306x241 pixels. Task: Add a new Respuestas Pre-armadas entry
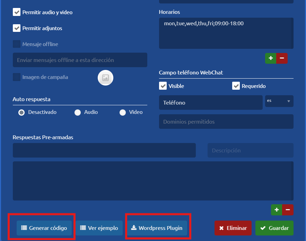(277, 210)
